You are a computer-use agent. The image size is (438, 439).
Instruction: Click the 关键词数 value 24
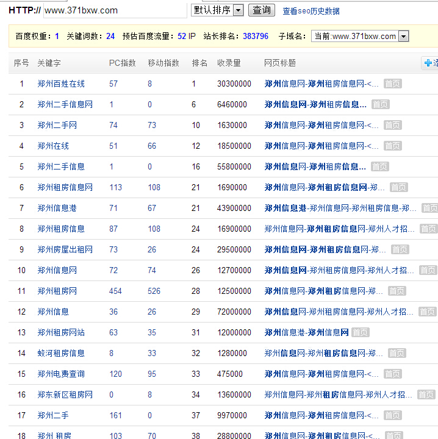[x=110, y=37]
